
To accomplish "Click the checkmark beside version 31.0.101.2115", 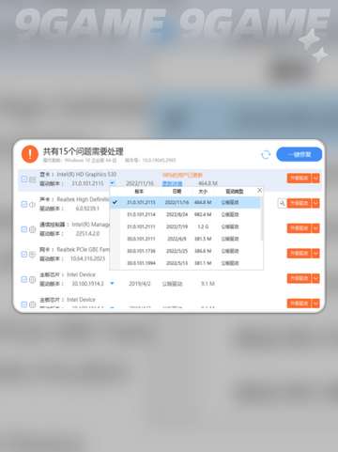I will (115, 202).
